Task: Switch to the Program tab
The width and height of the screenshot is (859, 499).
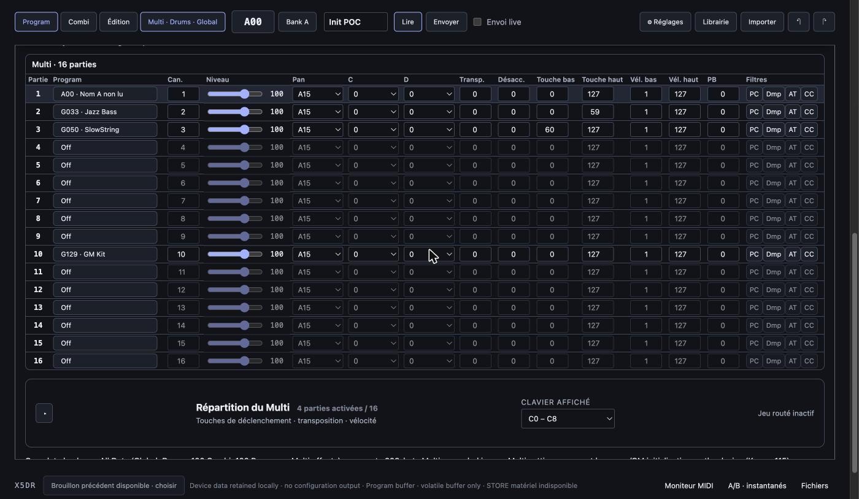Action: point(36,22)
